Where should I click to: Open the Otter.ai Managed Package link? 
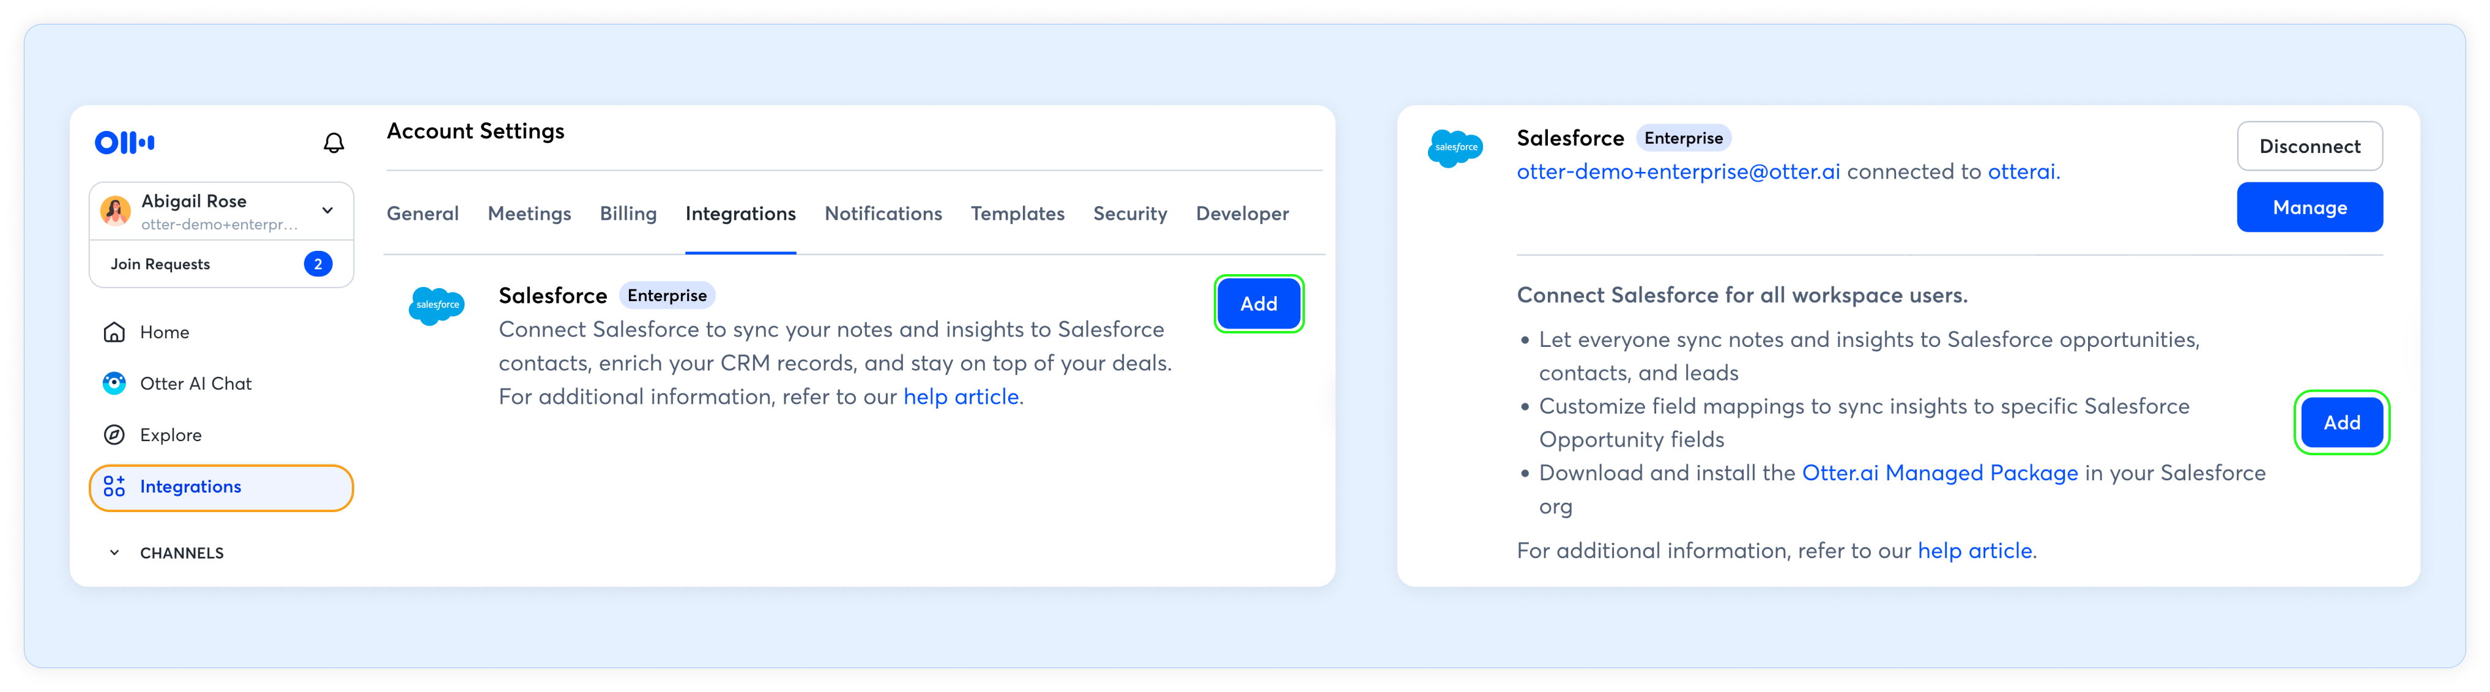[1939, 474]
